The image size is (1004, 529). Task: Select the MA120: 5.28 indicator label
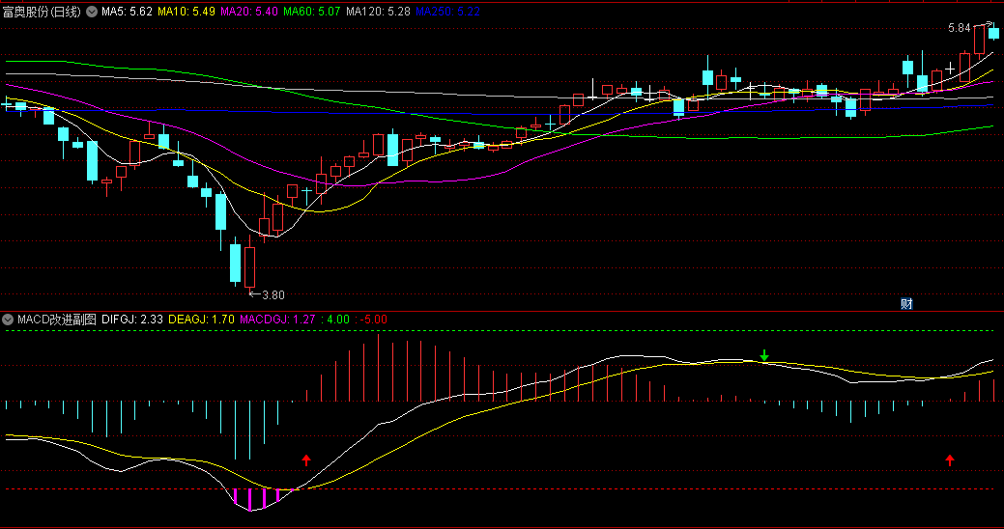[x=378, y=12]
